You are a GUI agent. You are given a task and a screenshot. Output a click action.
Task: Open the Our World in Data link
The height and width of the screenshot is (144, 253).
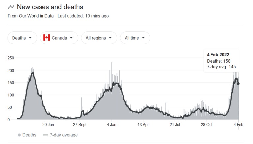[x=36, y=16]
